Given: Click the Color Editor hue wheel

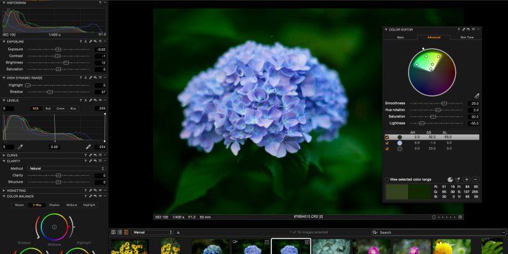Looking at the screenshot, I should click(x=432, y=72).
